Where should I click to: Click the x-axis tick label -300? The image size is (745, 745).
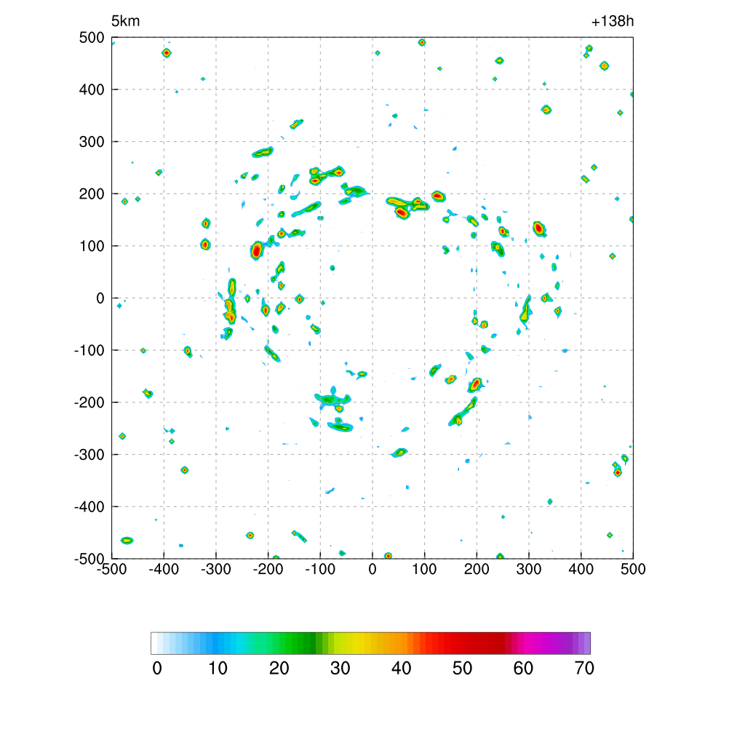215,569
